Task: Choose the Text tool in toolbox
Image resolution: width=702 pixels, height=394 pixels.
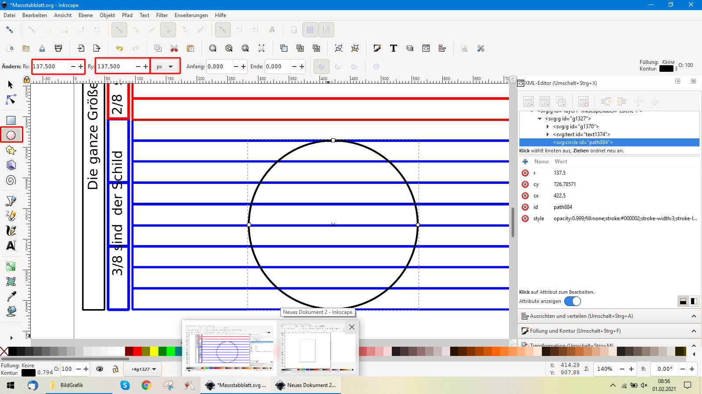Action: (x=11, y=246)
